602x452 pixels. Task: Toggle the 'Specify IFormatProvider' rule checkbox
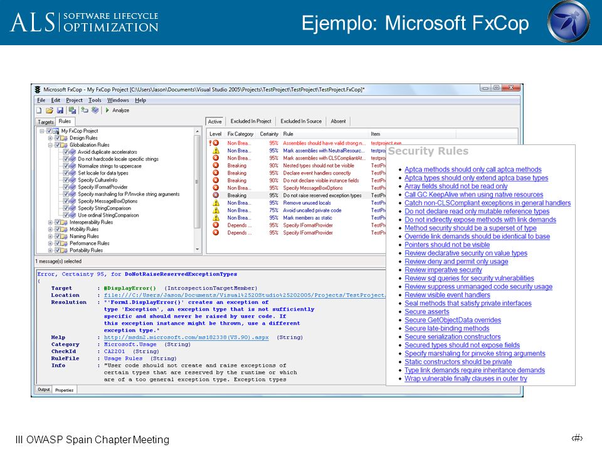tap(66, 187)
